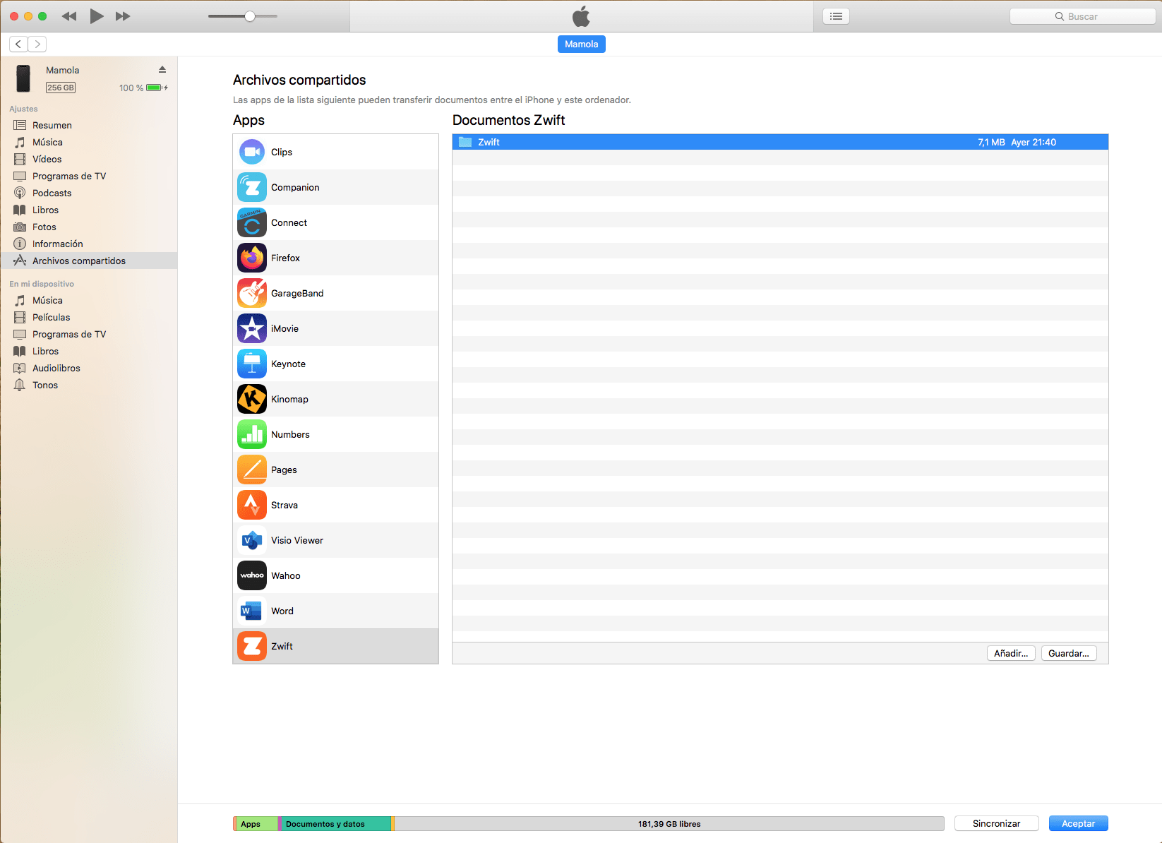Click the fast-forward playback button
The image size is (1162, 843).
pyautogui.click(x=123, y=16)
